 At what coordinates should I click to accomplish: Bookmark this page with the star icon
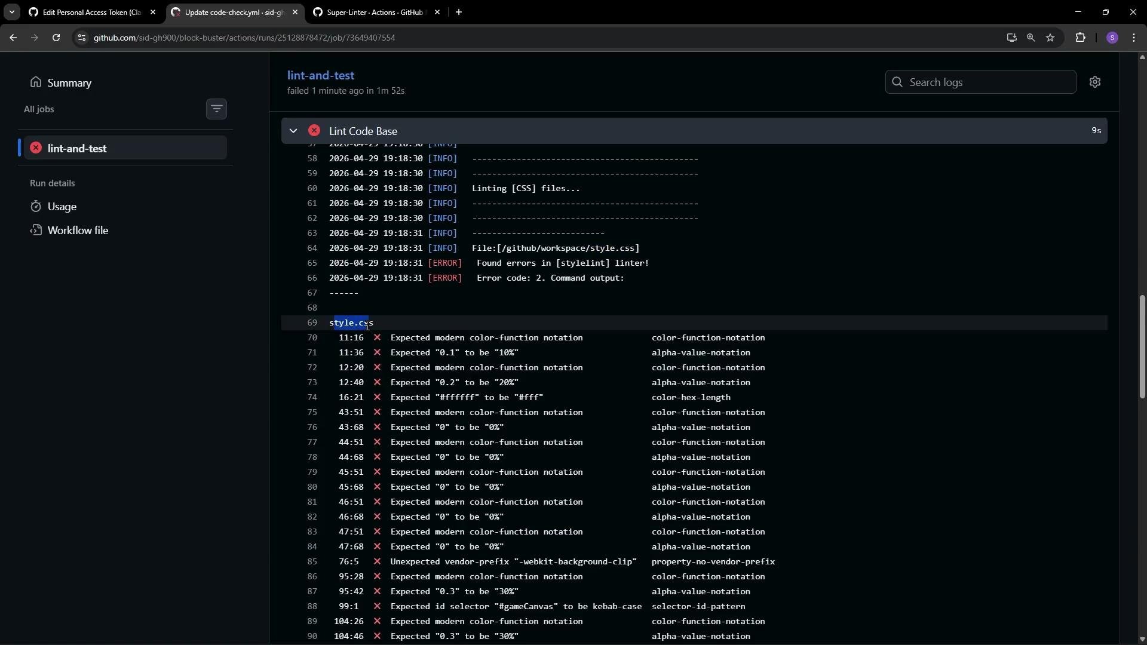1050,38
